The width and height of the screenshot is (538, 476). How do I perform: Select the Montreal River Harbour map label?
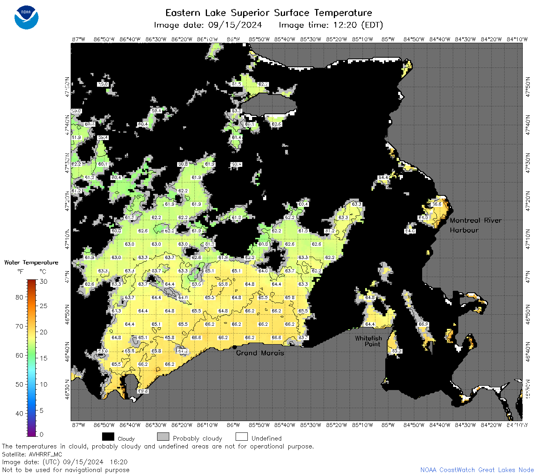click(476, 225)
